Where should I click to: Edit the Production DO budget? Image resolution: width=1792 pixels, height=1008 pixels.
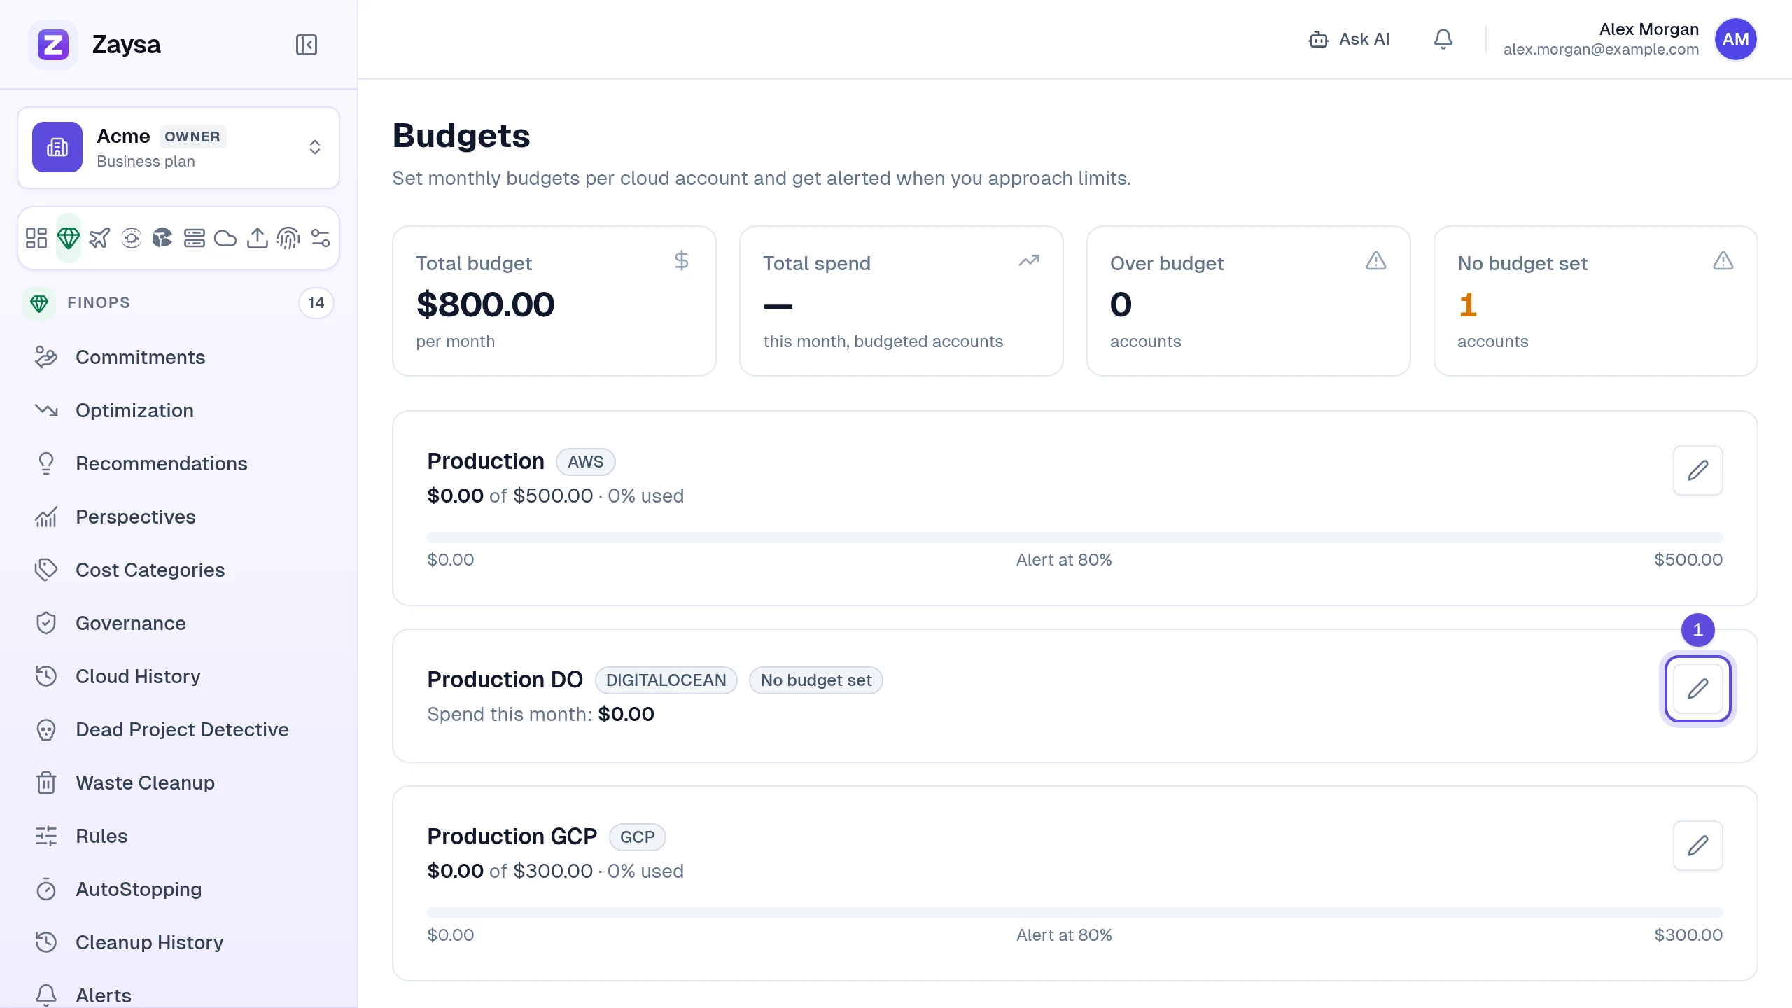coord(1697,689)
